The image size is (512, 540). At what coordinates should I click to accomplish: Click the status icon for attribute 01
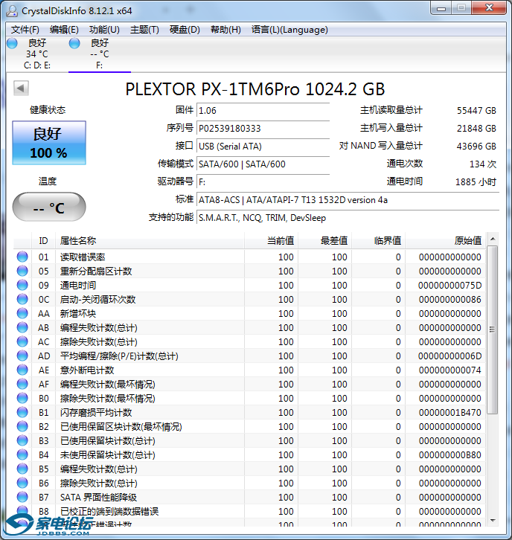[22, 257]
